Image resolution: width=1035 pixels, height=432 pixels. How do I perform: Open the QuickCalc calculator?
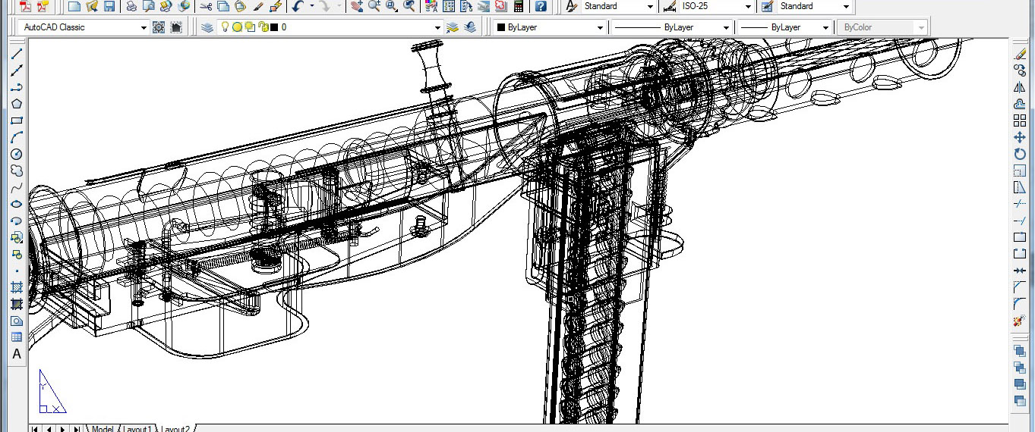point(519,6)
